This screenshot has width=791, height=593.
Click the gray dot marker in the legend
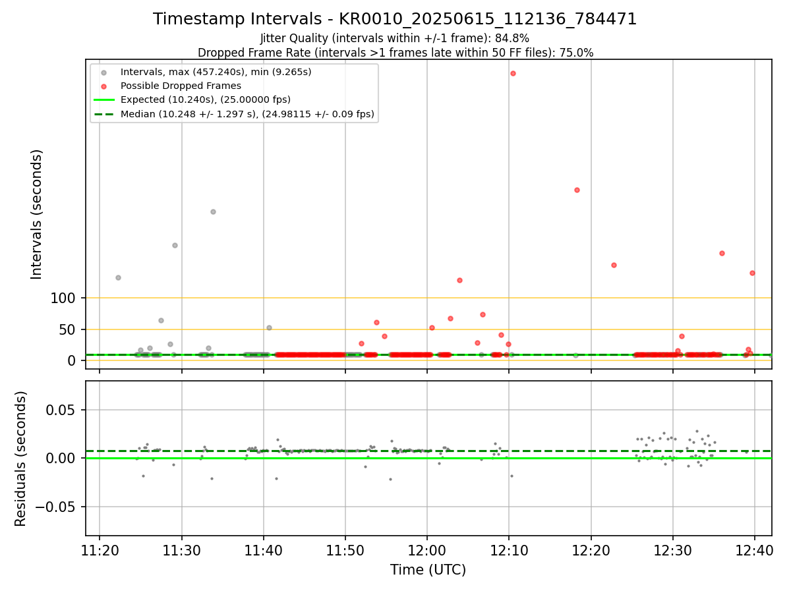pyautogui.click(x=103, y=72)
